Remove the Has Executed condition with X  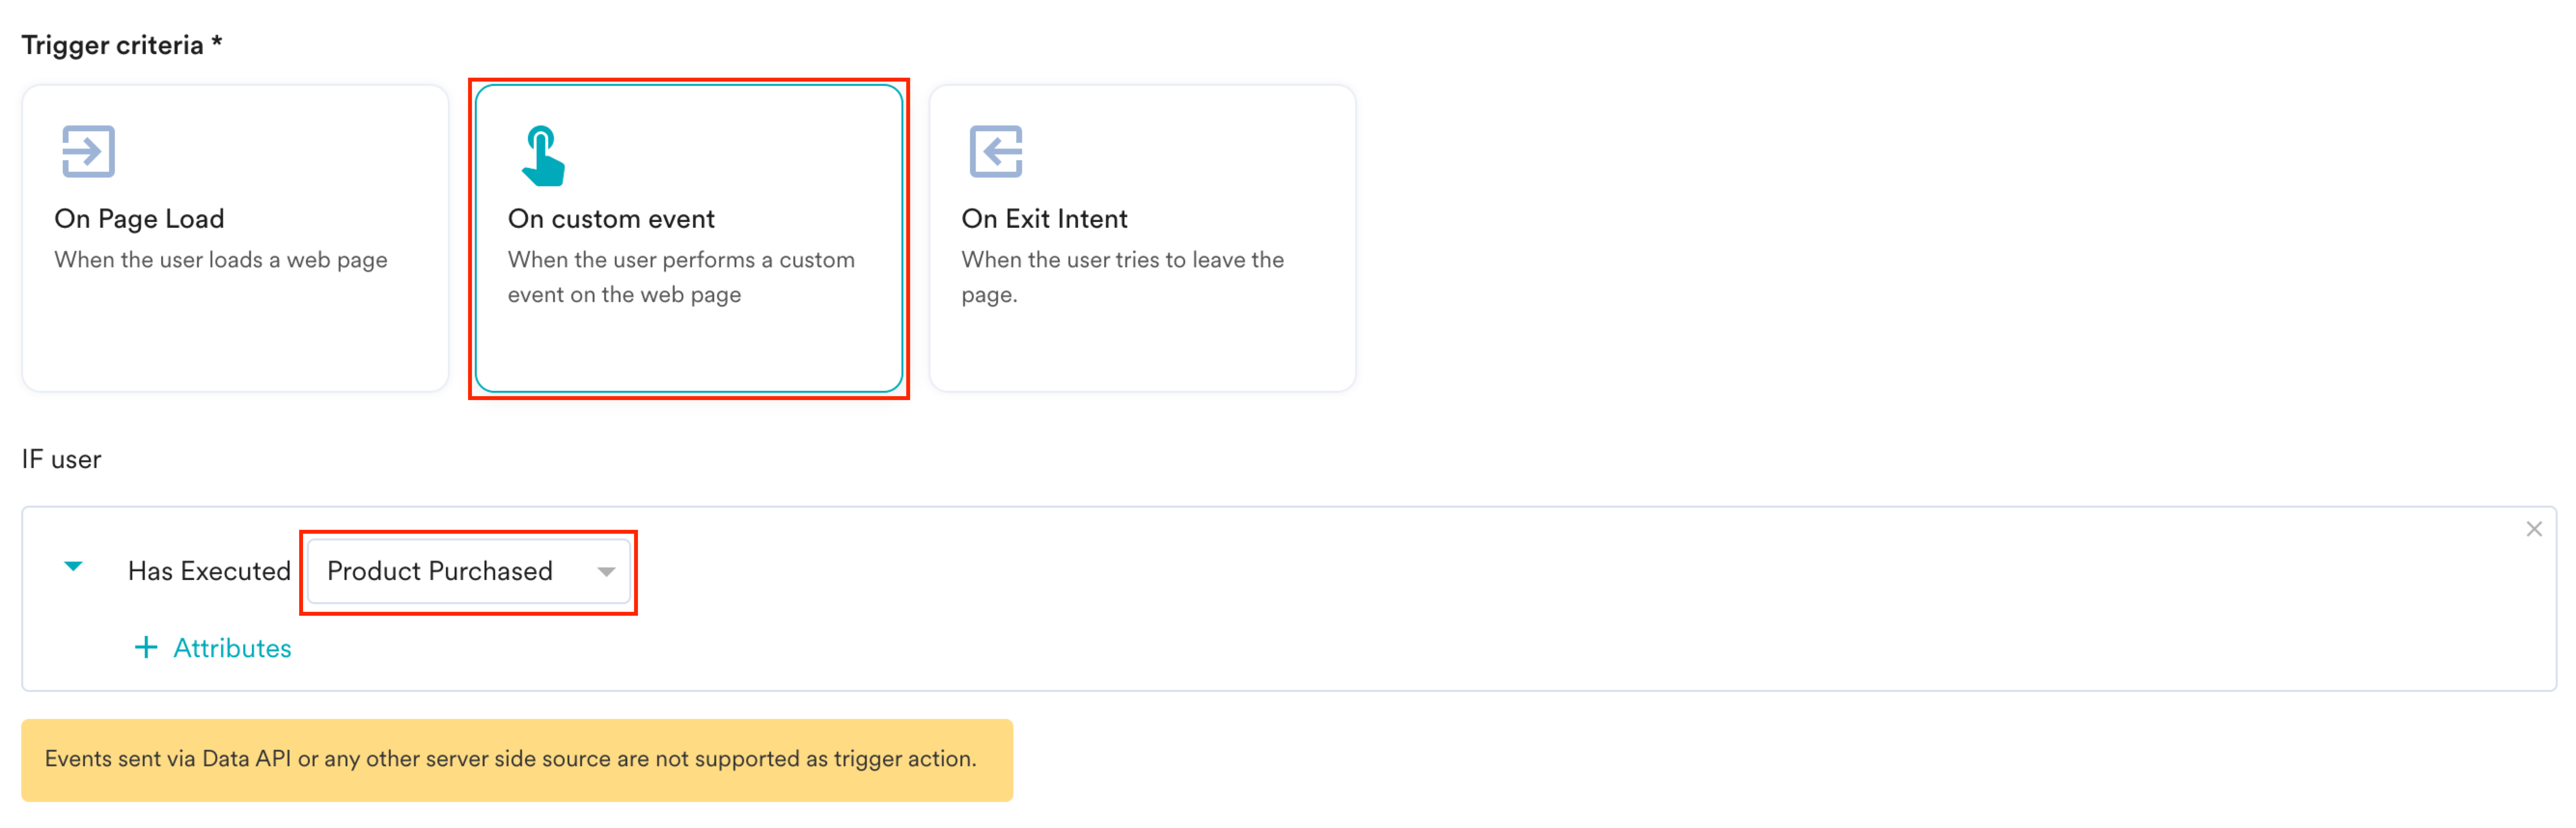tap(2533, 529)
